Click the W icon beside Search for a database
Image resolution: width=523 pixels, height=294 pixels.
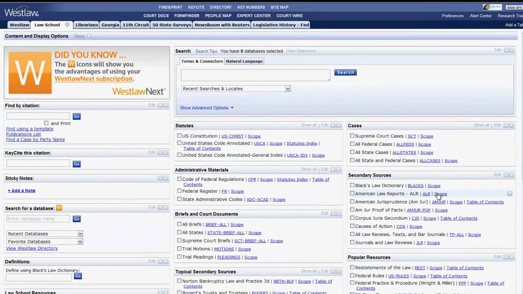pyautogui.click(x=59, y=208)
